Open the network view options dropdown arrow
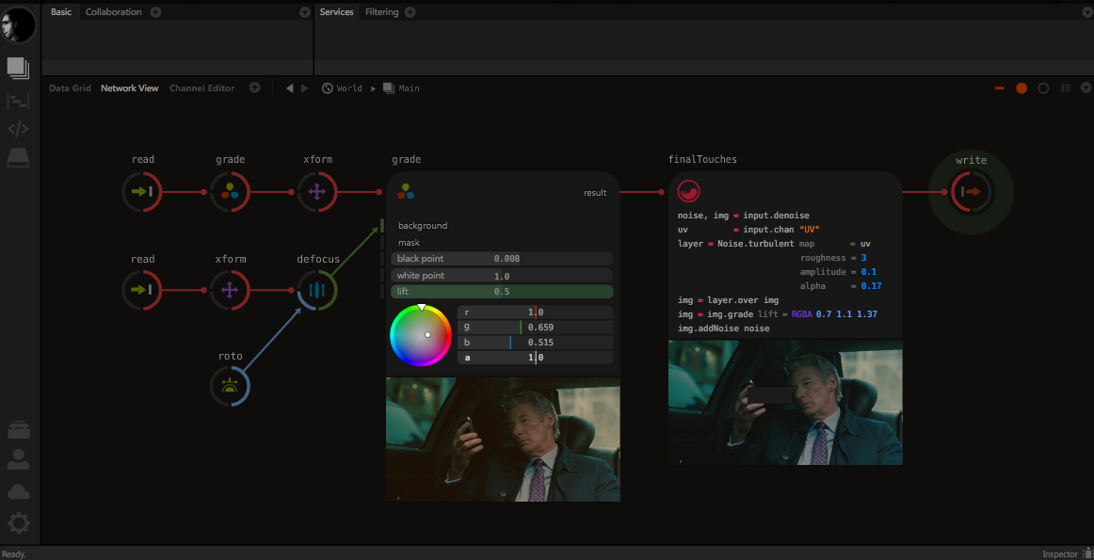 pyautogui.click(x=1086, y=88)
